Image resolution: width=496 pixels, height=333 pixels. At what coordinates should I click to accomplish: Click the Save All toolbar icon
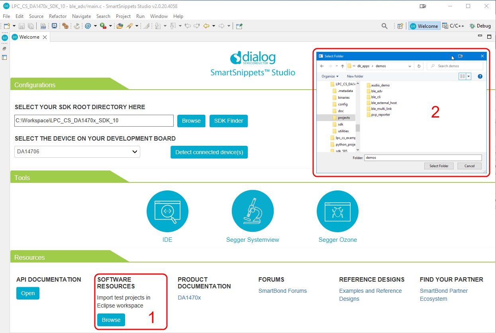pyautogui.click(x=31, y=26)
